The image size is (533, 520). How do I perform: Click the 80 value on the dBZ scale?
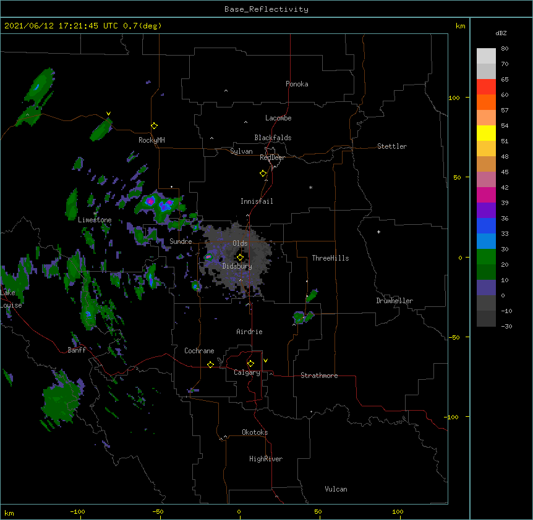pos(505,49)
